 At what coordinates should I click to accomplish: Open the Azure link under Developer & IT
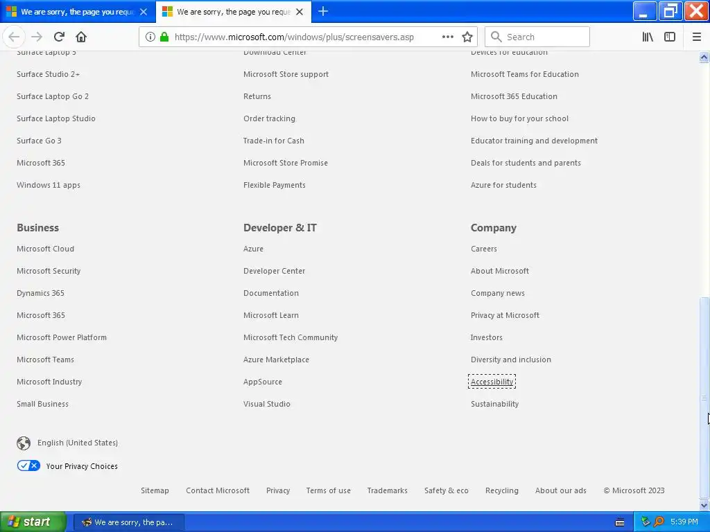click(253, 249)
